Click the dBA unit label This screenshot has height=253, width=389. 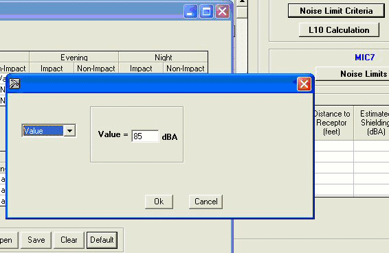170,137
